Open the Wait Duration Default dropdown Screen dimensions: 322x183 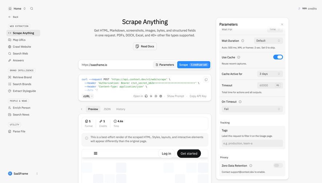pos(269,41)
